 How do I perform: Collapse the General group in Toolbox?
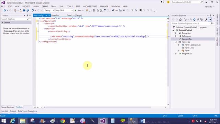coord(2,22)
